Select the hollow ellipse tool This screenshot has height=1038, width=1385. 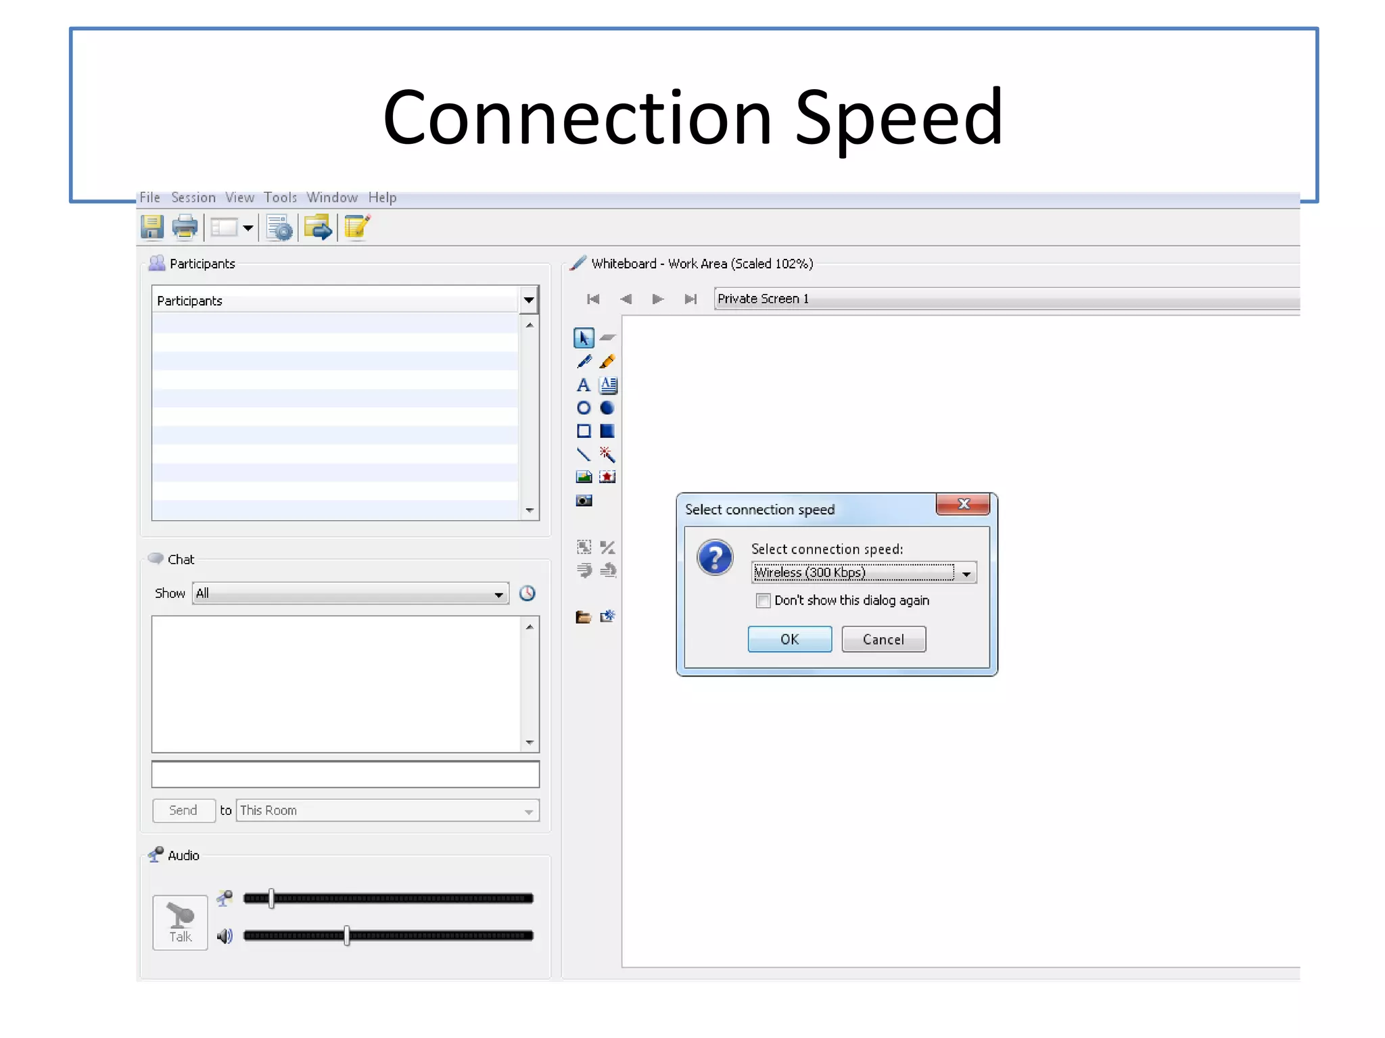point(584,408)
